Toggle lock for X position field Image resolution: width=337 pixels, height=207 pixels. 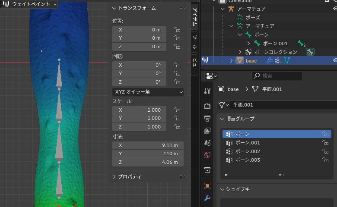177,30
